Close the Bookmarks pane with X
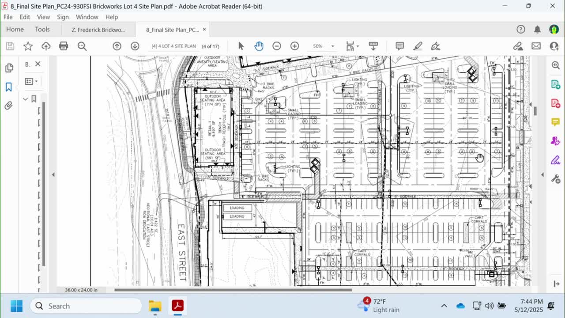Image resolution: width=565 pixels, height=318 pixels. (x=38, y=64)
